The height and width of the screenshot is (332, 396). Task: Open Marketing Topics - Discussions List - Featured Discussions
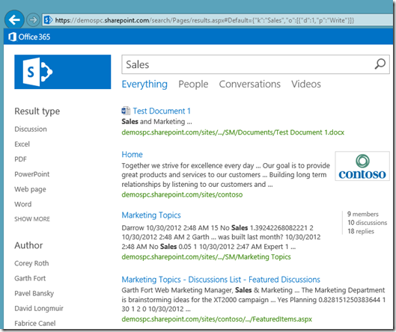tap(221, 280)
